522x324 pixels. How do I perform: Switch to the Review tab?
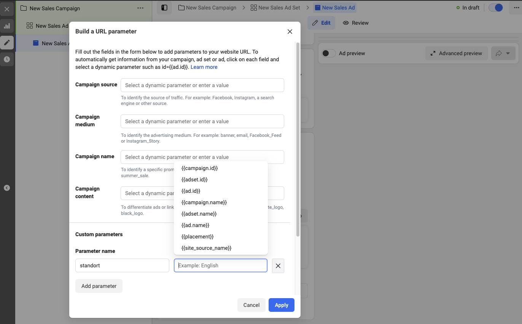[356, 23]
